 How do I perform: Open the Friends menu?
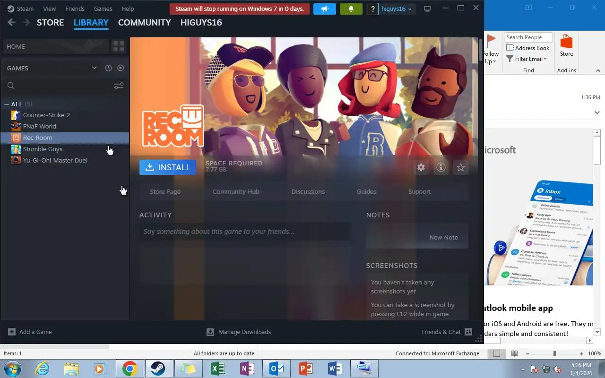point(75,9)
